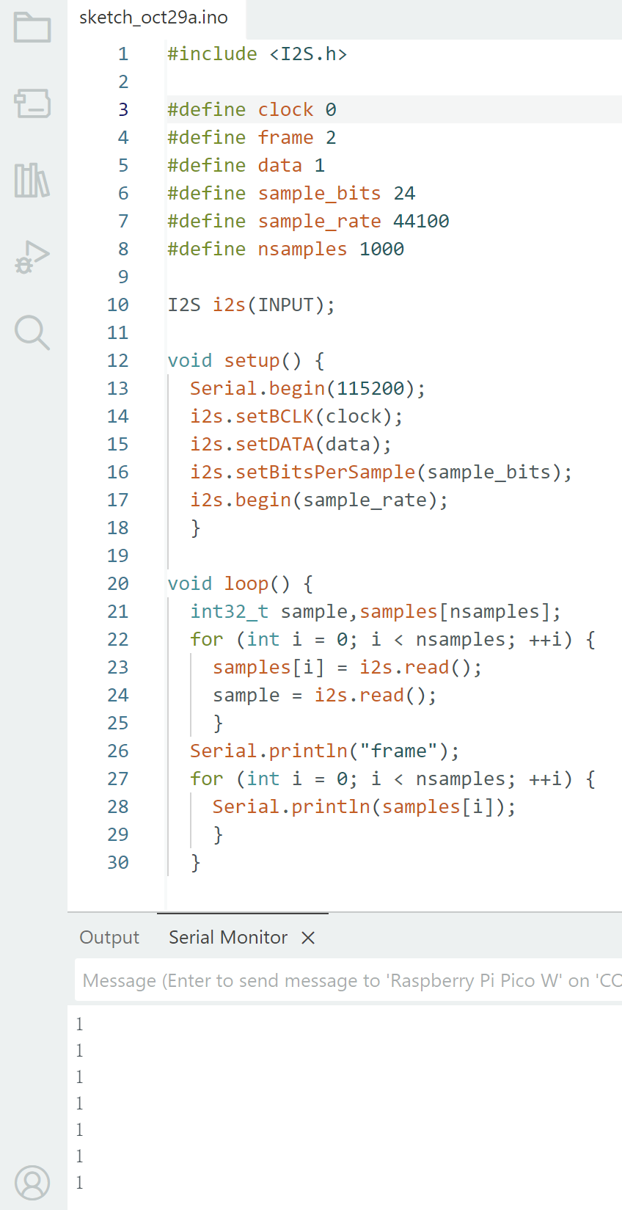Image resolution: width=622 pixels, height=1210 pixels.
Task: Open the Debug panel
Action: coord(32,257)
